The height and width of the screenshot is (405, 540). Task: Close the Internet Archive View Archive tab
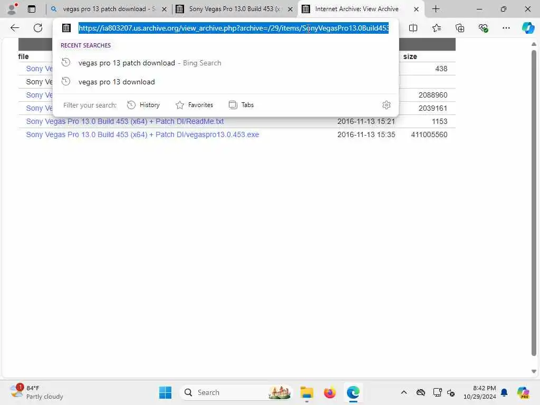click(x=416, y=9)
